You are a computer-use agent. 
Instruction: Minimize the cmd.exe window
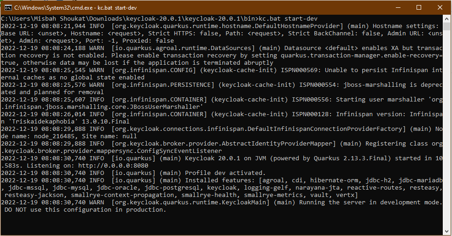[398, 7]
